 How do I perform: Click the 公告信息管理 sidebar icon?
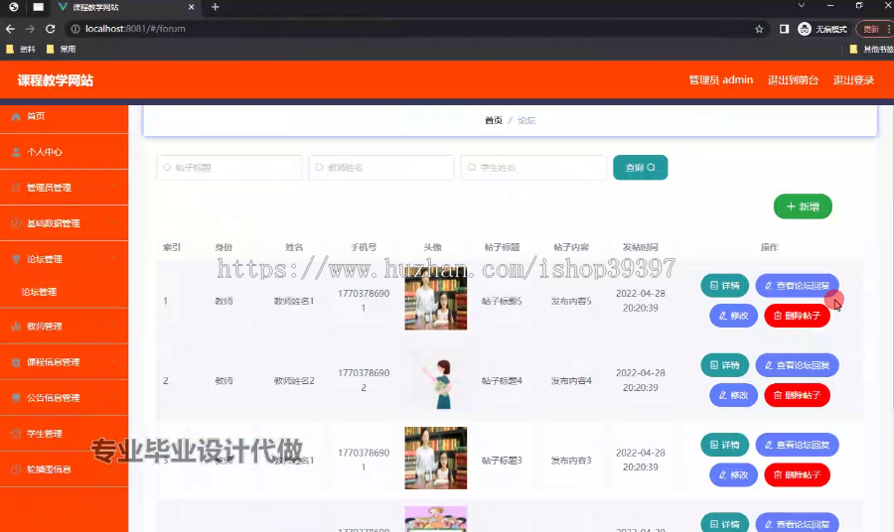(x=16, y=398)
